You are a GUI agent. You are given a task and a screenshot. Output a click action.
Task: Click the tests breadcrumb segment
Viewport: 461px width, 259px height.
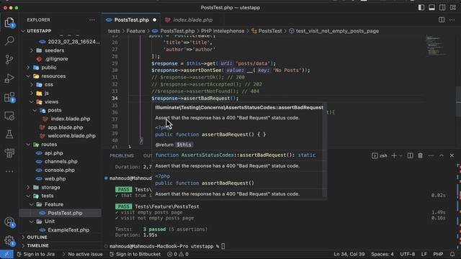(x=114, y=31)
